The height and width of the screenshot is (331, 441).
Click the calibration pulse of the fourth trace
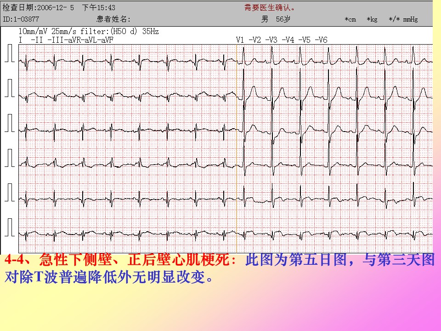point(10,158)
